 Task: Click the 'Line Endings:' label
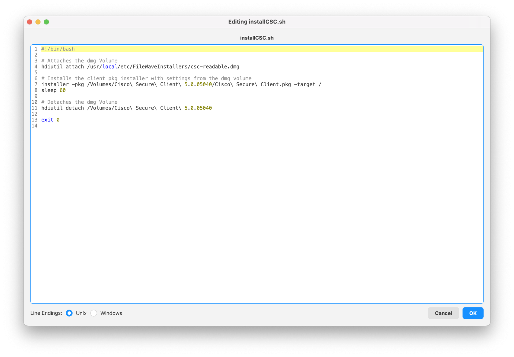(x=46, y=313)
